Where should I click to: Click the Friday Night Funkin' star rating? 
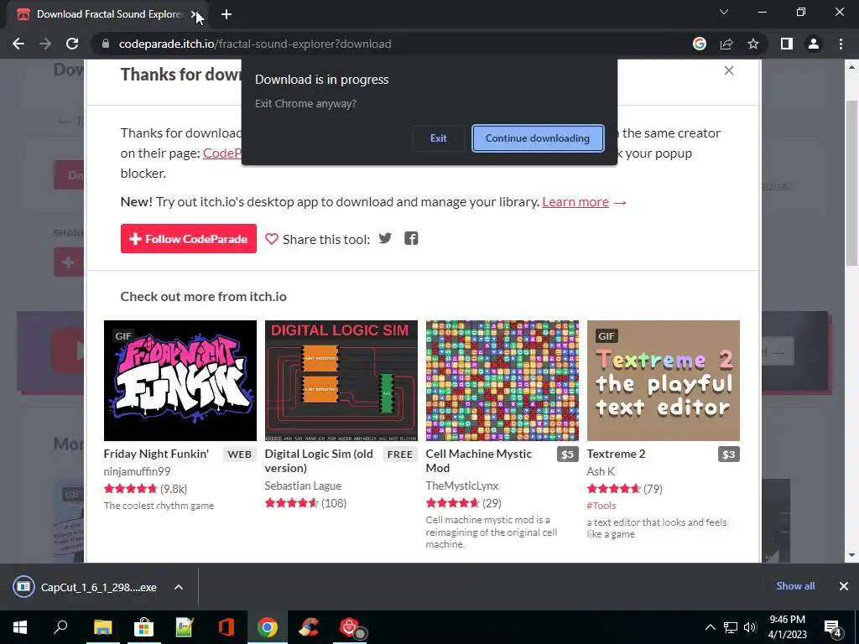(x=130, y=489)
